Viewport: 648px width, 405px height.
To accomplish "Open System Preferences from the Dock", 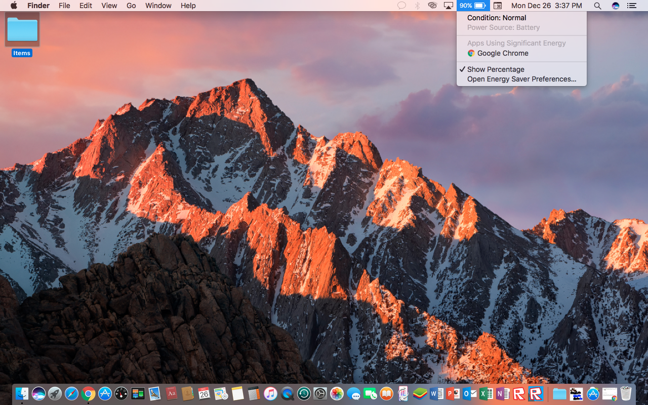I will click(320, 393).
